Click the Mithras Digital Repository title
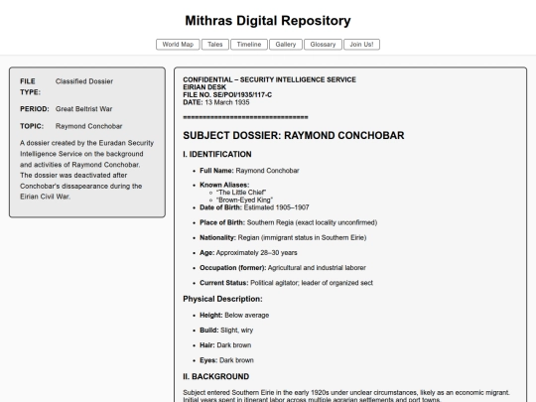536x402 pixels. click(x=268, y=21)
